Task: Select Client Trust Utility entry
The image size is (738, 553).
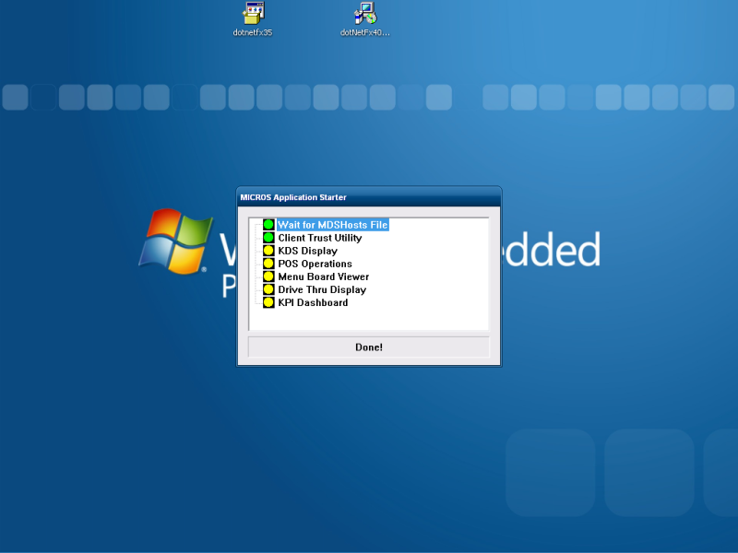Action: coord(320,238)
